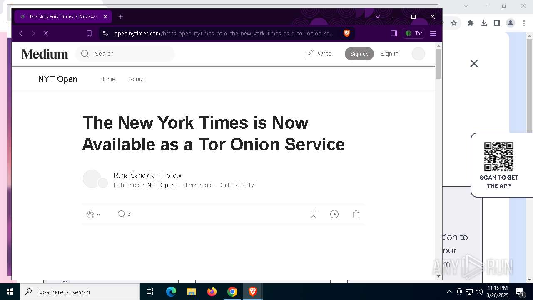Open NYT Open link in the byline

pos(161,185)
